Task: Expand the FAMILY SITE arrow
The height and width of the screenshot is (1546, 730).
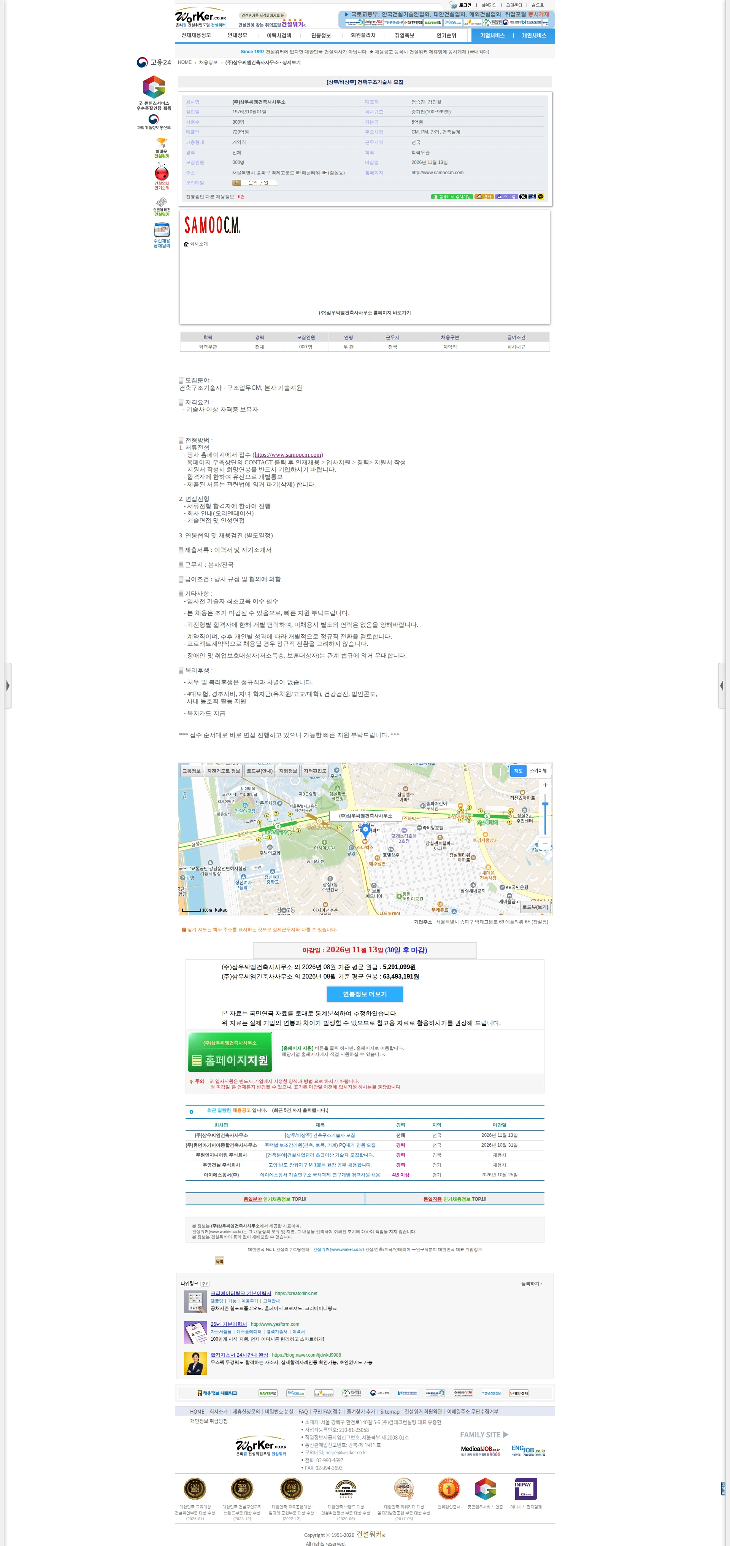Action: click(506, 1434)
